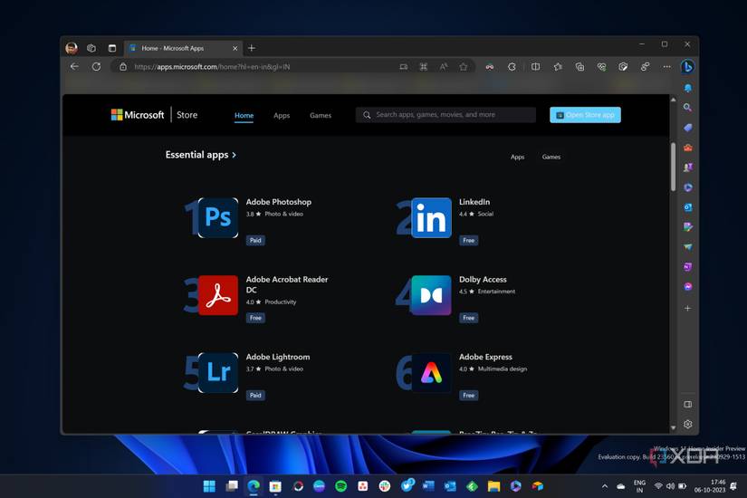
Task: Open the LinkedIn app icon
Action: tap(431, 218)
